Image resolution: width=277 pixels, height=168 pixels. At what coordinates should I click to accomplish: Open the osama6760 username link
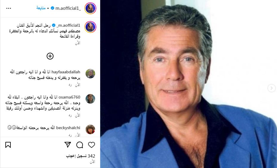pos(69,97)
